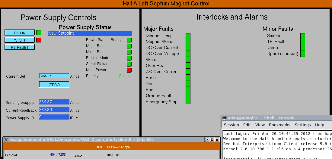The image size is (332, 159).
Task: Click the Remote Mode status light
Action: click(x=129, y=58)
